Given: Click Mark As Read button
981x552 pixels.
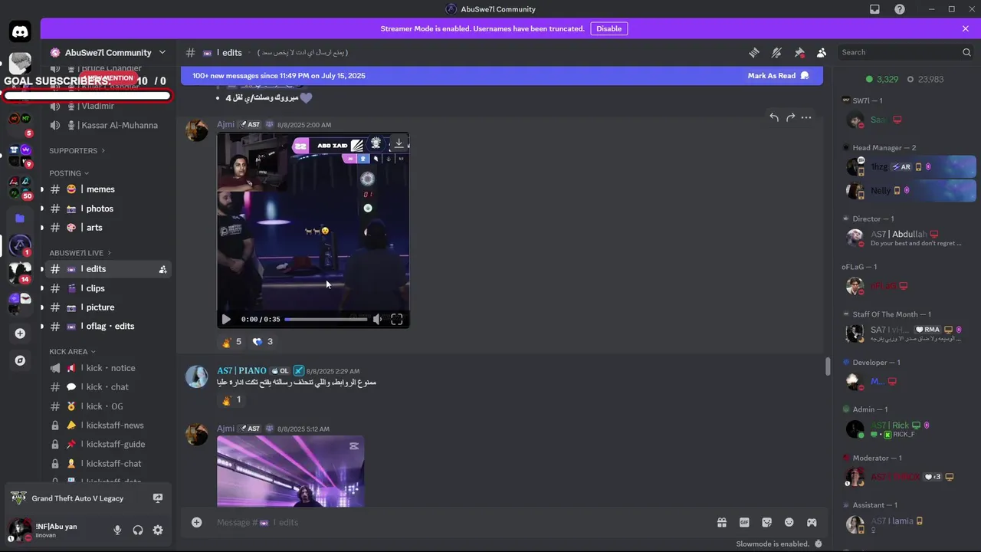Looking at the screenshot, I should click(x=778, y=76).
